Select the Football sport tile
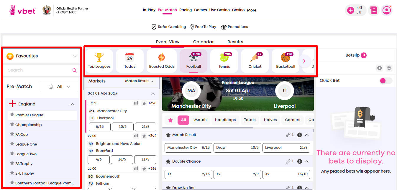397x190 pixels. (x=193, y=61)
